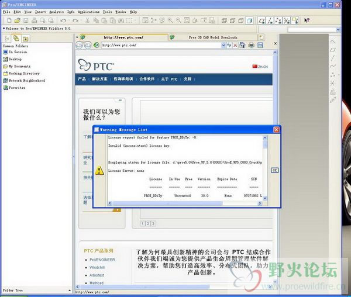Switch to the Favorites navigator tab
This screenshot has height=297, width=351.
(26, 39)
